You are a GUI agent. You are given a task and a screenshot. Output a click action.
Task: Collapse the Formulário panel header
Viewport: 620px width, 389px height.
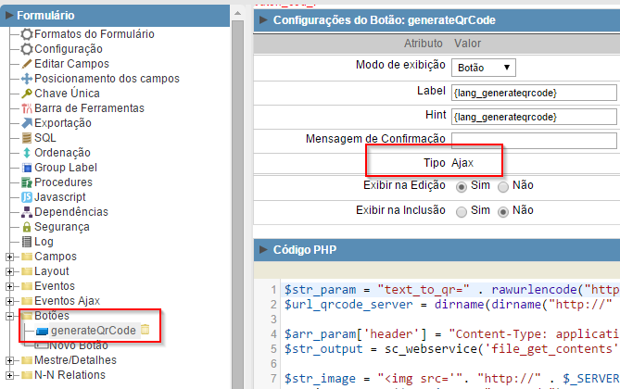(11, 16)
